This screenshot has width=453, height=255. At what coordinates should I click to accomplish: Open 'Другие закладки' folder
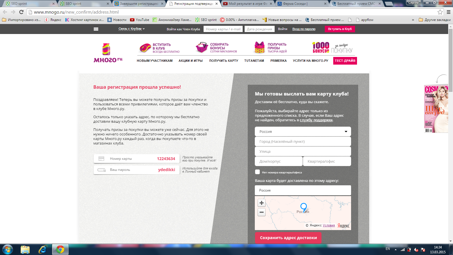[x=435, y=20]
